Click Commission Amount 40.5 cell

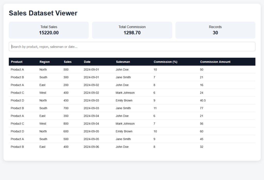[x=203, y=101]
